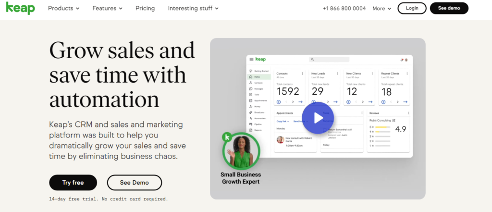This screenshot has height=212, width=492.
Task: Click the 3-star rating bar in Reviews
Action: tap(383, 137)
